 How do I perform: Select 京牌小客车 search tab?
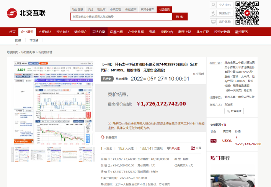tap(147, 10)
